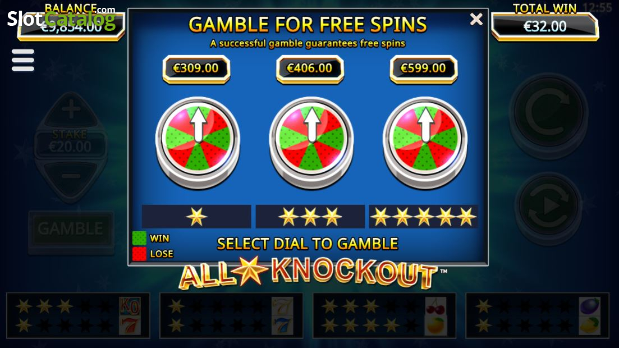The height and width of the screenshot is (348, 619).
Task: Open the cherries and orange star panel
Action: coord(384,315)
